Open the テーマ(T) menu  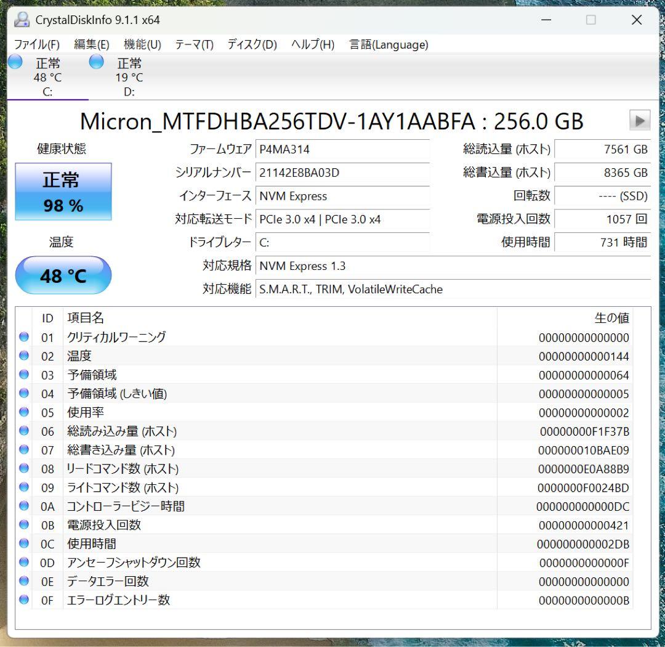coord(194,44)
